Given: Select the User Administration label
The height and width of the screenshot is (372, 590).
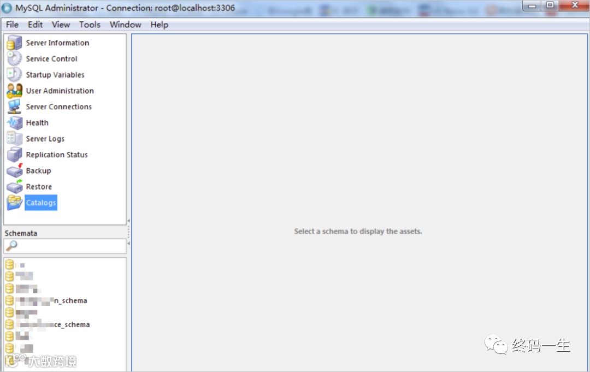Looking at the screenshot, I should (x=60, y=91).
